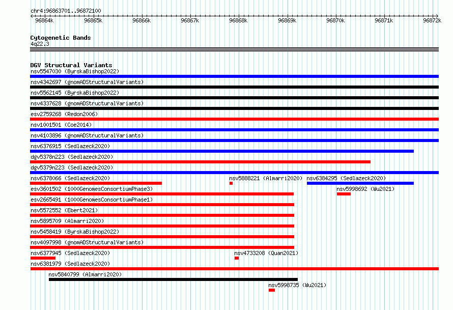Image resolution: width=453 pixels, height=310 pixels.
Task: Select nsv4337628 (gnomADStructuralVariants) label
Action: click(87, 103)
